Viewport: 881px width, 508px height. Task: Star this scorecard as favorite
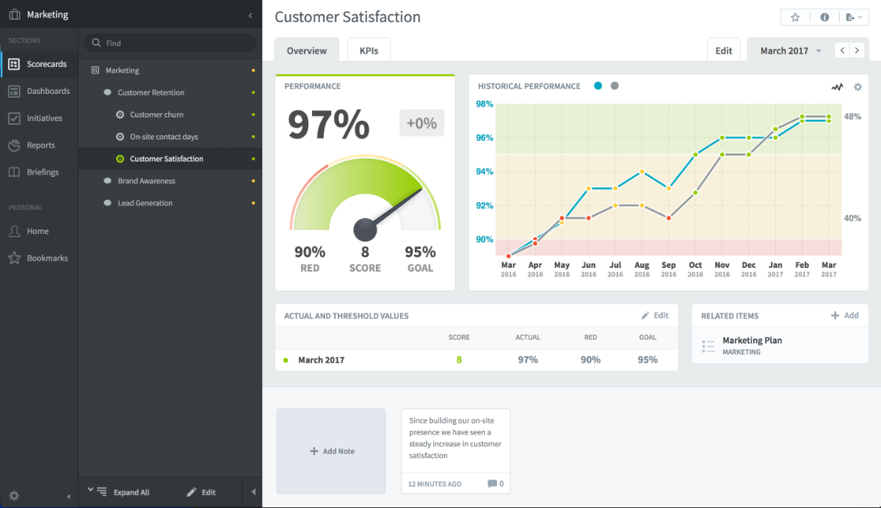(795, 16)
